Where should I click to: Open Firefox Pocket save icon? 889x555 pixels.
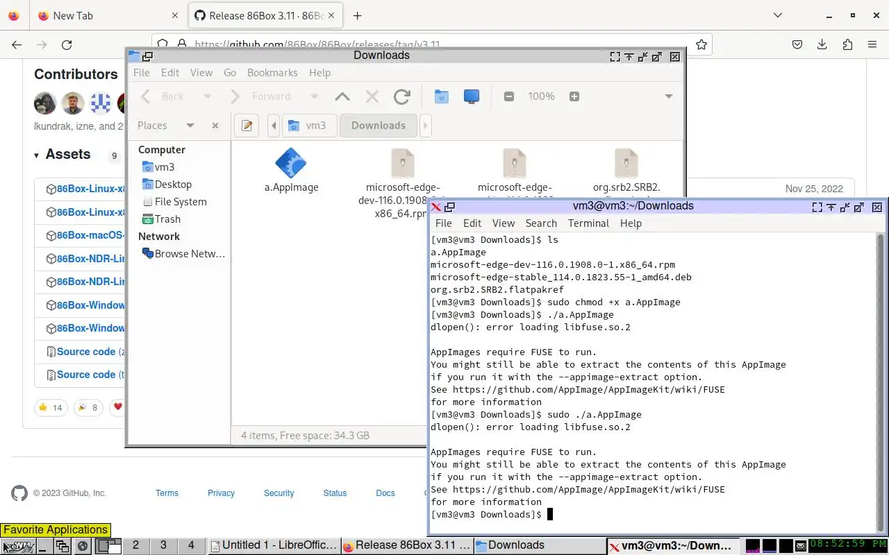tap(797, 44)
